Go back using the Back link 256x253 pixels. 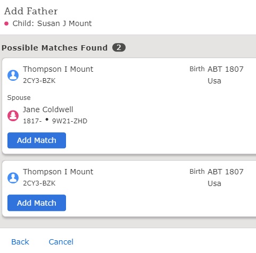tap(20, 242)
